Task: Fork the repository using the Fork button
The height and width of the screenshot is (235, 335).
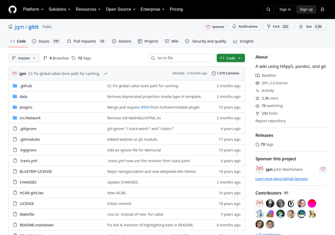Action: coord(278,27)
